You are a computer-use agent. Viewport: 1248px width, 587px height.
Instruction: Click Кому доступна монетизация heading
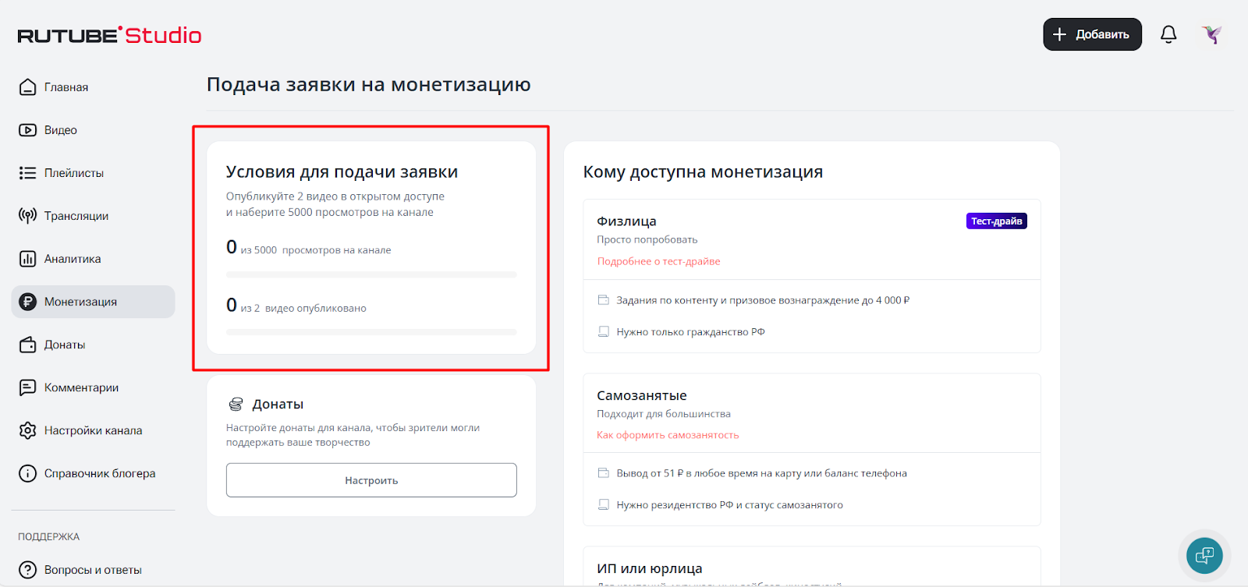pos(703,172)
